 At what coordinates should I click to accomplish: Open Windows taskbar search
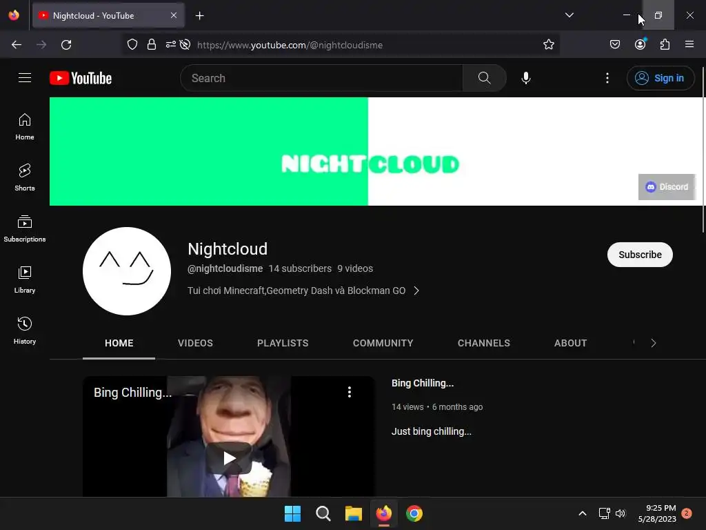(x=323, y=513)
